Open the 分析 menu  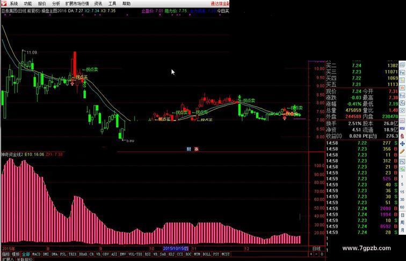(56, 4)
